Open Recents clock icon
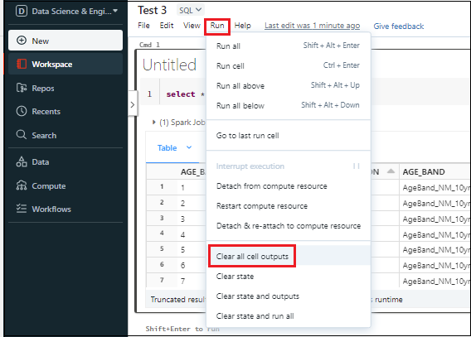 22,111
